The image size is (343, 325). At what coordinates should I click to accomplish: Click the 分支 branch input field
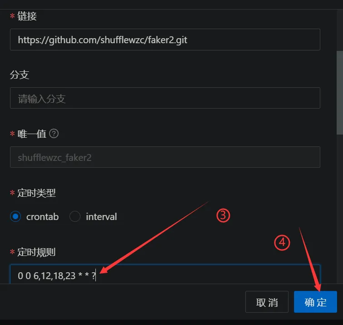point(165,98)
